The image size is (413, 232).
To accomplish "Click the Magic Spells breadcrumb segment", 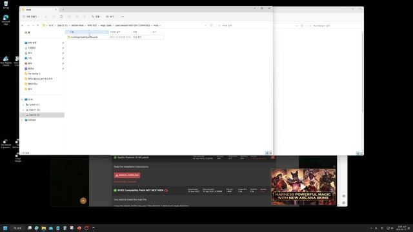I will click(106, 26).
